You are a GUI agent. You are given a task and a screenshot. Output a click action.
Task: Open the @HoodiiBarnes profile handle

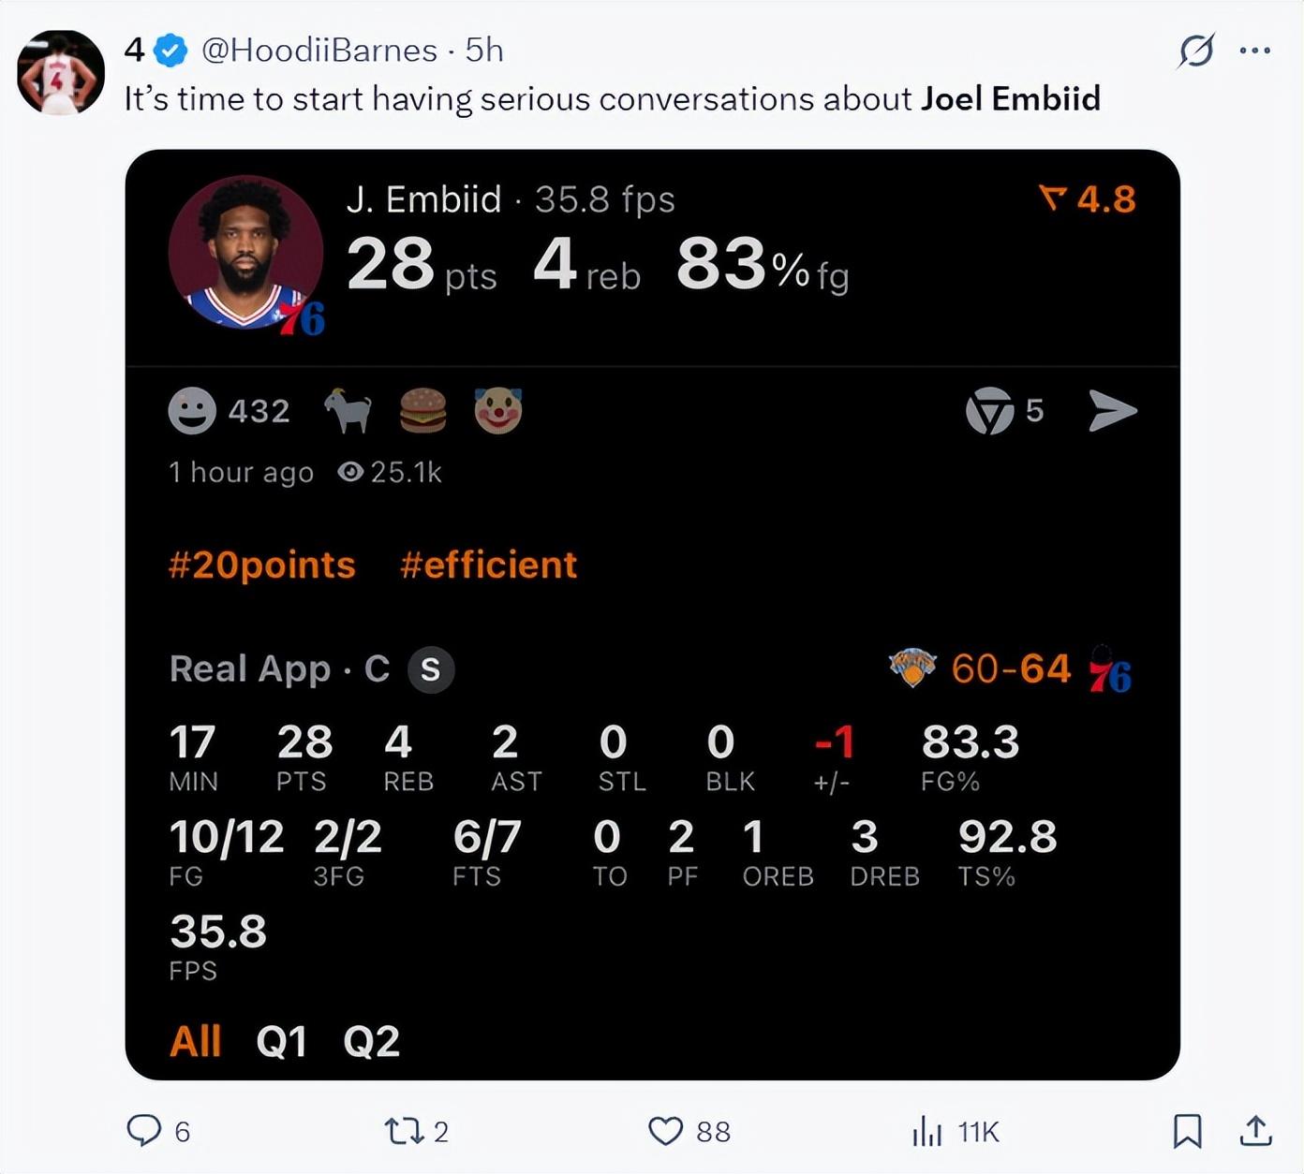pos(319,51)
